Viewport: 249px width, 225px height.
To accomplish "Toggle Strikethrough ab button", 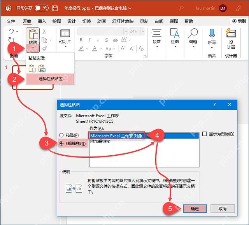I will (115, 40).
